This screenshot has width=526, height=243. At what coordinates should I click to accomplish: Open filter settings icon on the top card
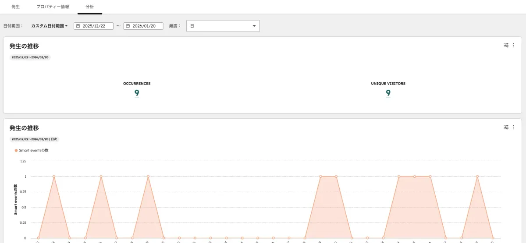(x=506, y=45)
